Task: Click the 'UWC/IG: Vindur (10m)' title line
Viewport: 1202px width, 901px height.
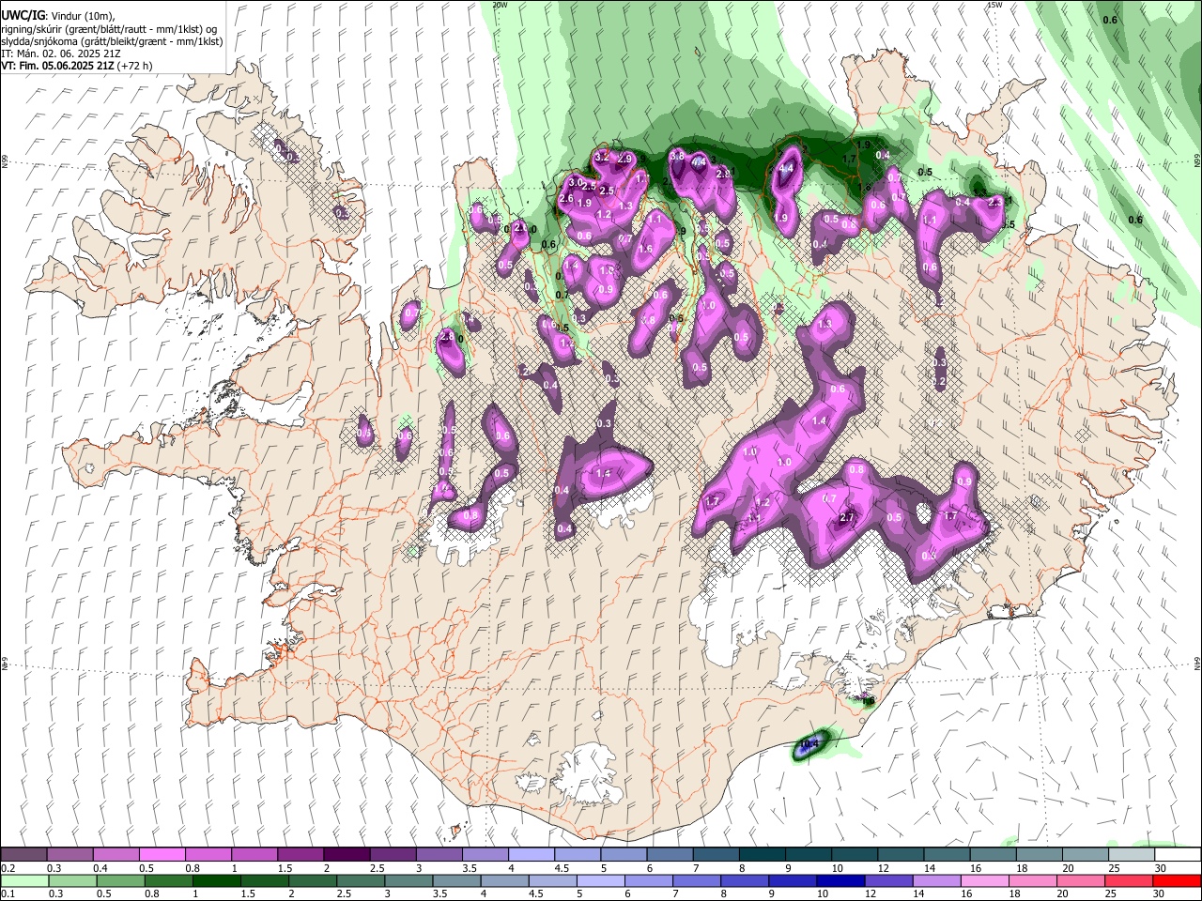Action: (58, 16)
